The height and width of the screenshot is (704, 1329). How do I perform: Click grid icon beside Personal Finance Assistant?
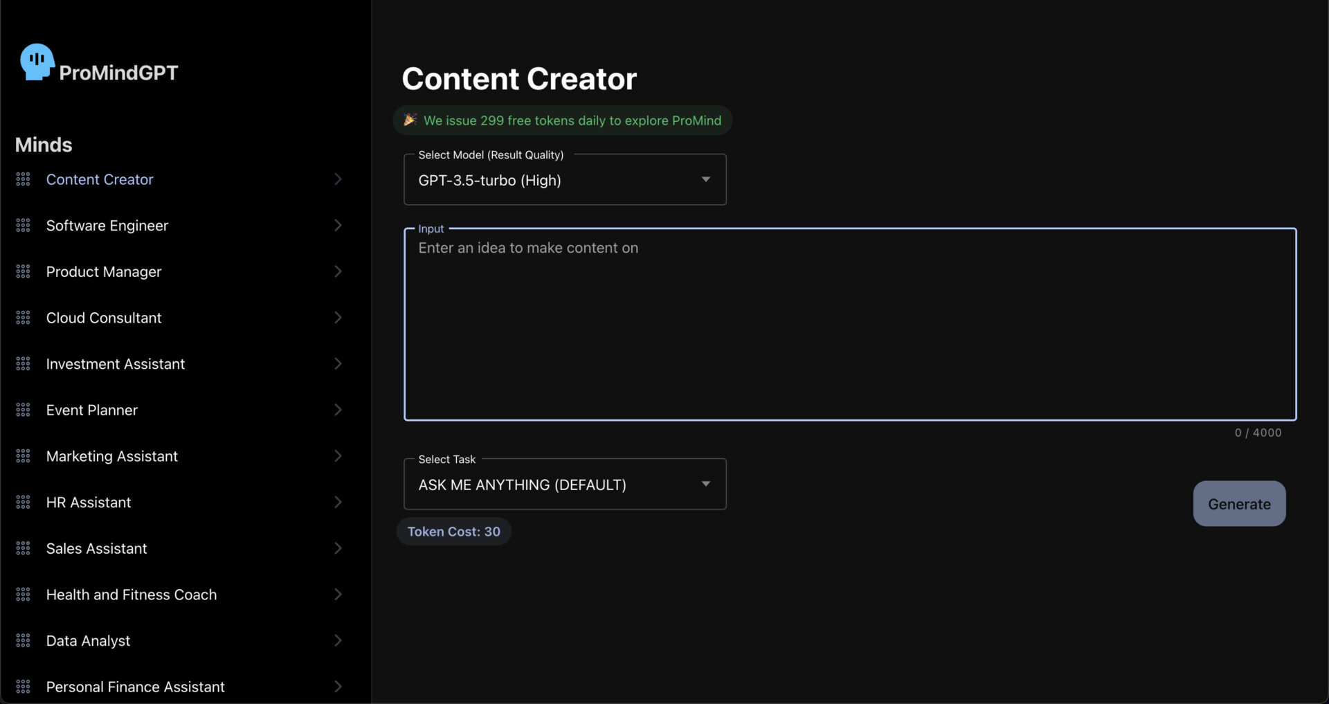coord(23,687)
